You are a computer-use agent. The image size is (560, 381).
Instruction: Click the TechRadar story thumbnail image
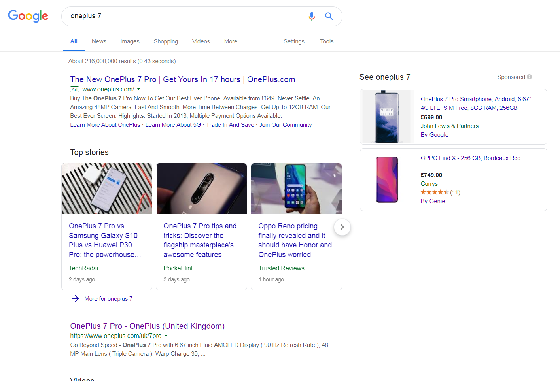107,189
